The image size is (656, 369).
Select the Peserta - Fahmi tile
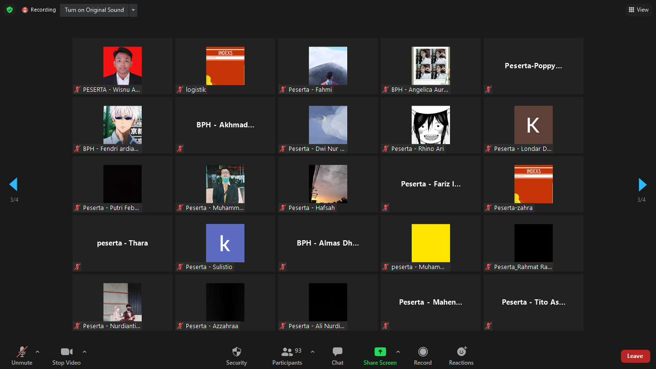point(328,66)
